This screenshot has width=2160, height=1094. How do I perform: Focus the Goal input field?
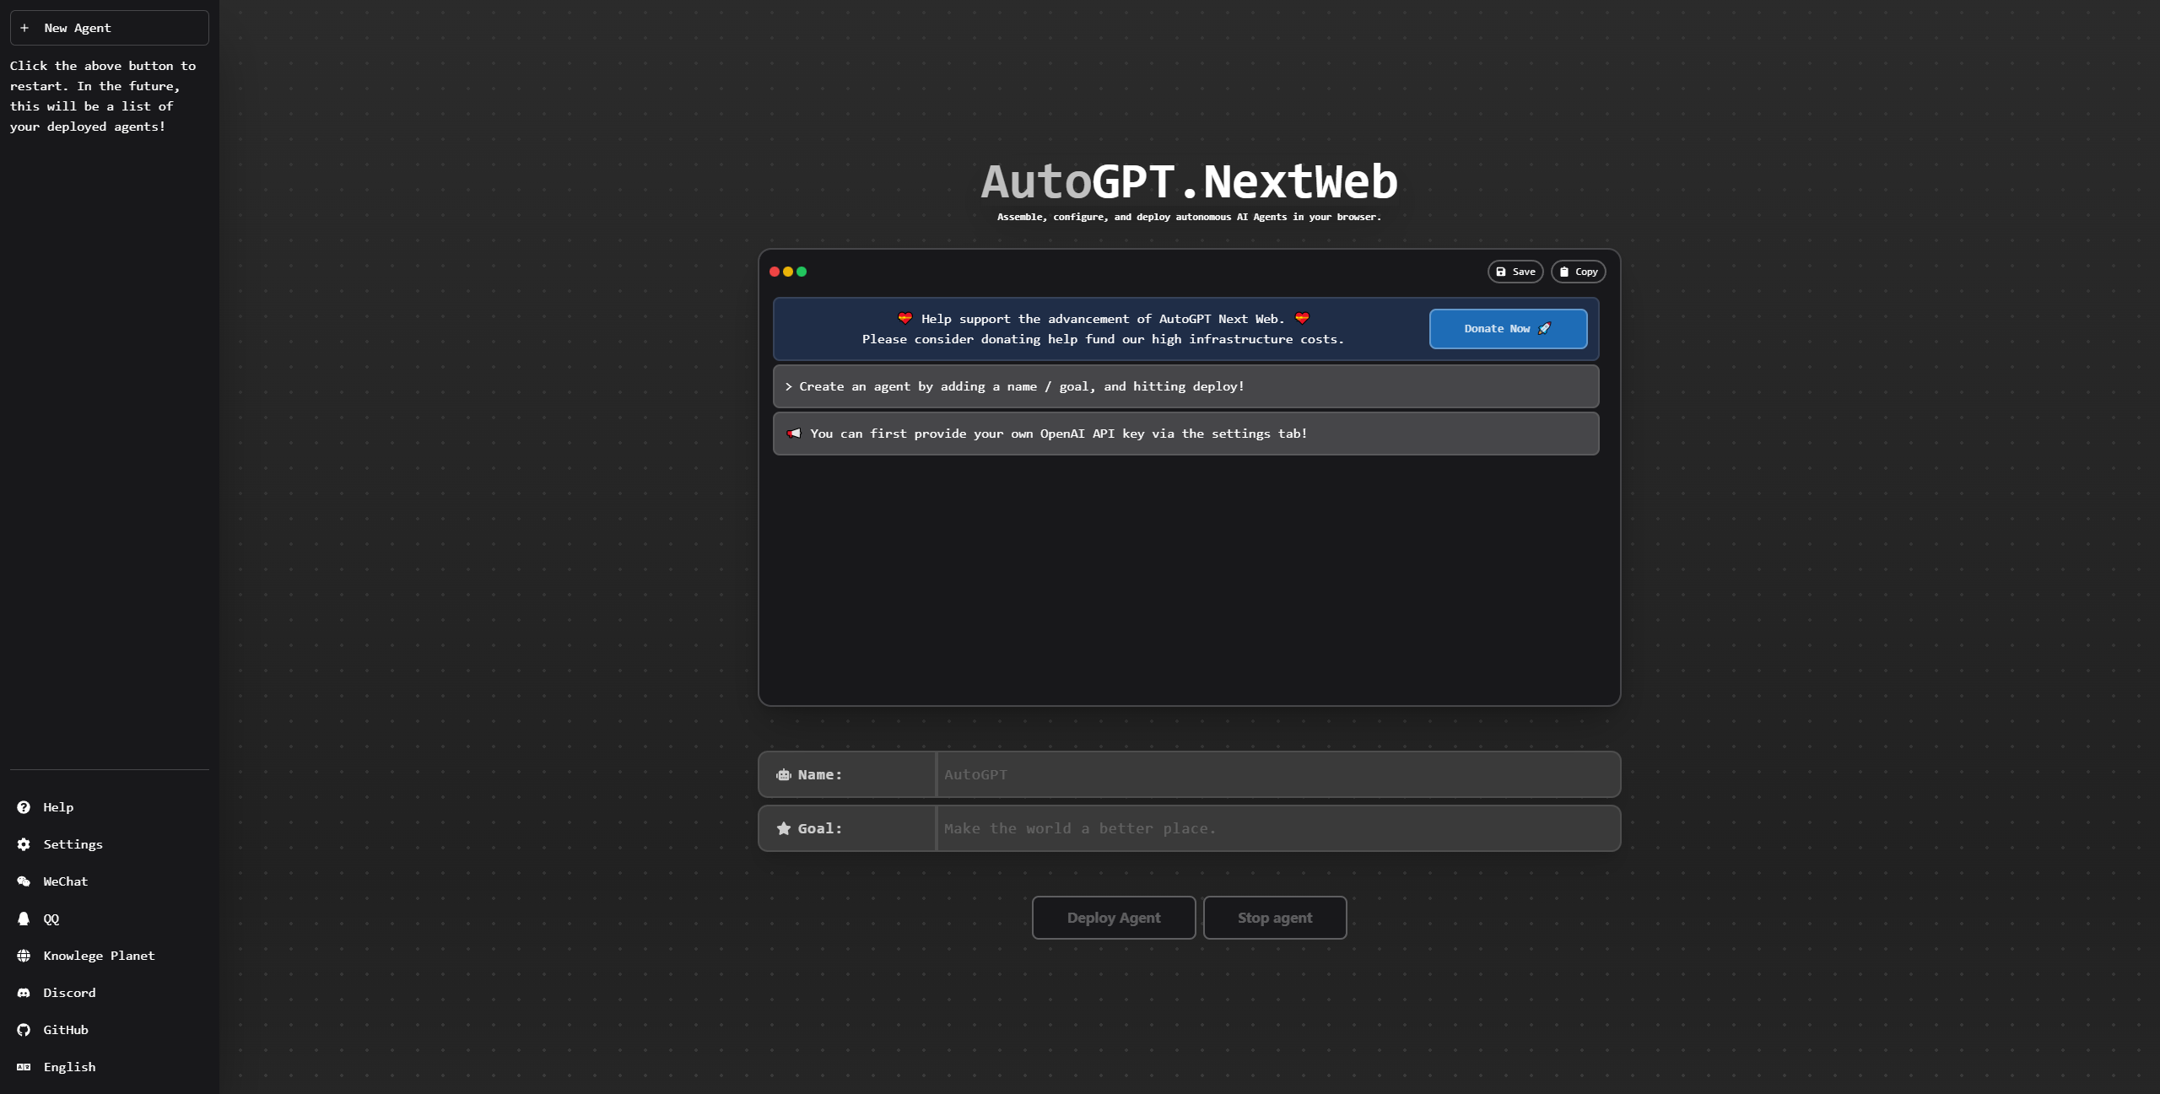[x=1277, y=828]
